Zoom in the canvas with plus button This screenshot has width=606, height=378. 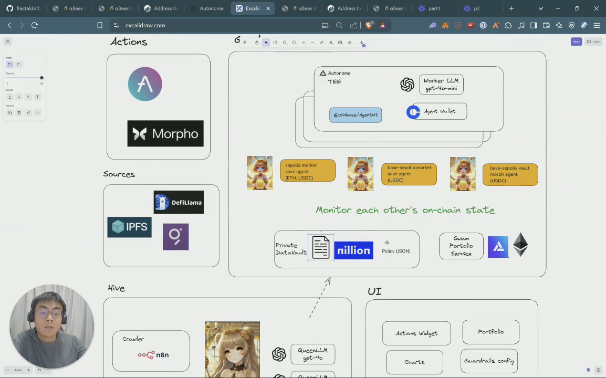click(x=28, y=370)
